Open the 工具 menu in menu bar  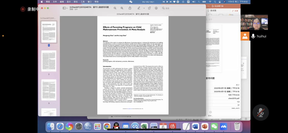(82, 2)
